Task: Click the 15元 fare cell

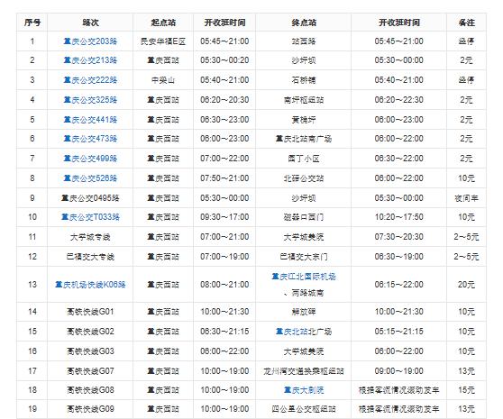Action: (466, 390)
